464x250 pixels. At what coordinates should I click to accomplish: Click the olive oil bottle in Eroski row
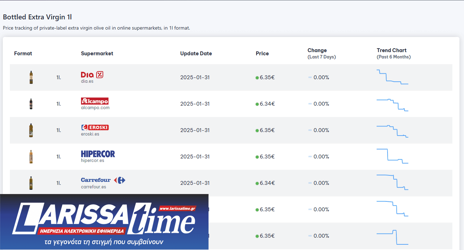tap(31, 130)
